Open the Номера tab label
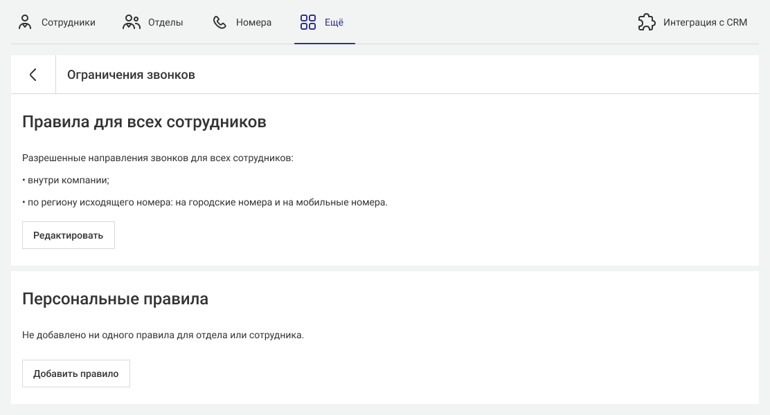Screen dimensions: 770x415 point(253,23)
